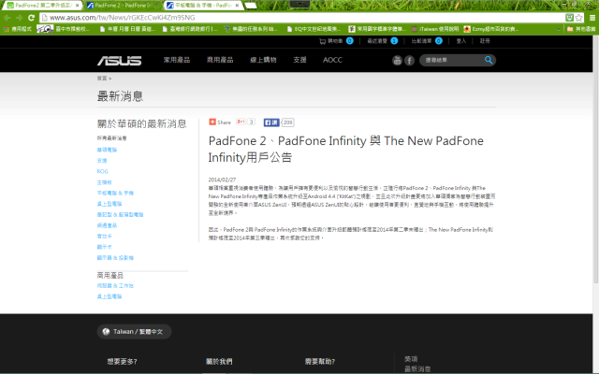Click the shopping cart icon in top bar

pos(322,41)
